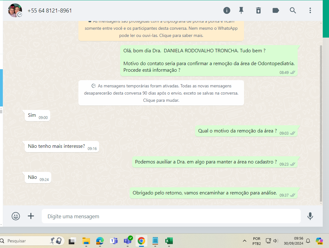
Task: Switch to Google Chrome in the taskbar
Action: pyautogui.click(x=141, y=241)
